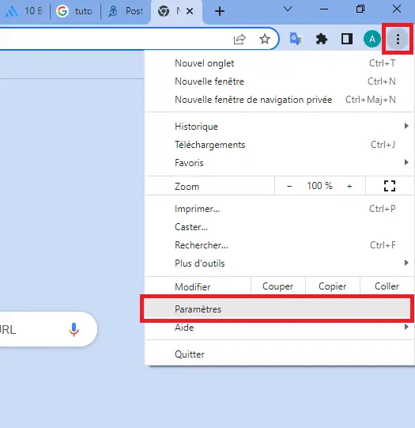
Task: Click the voice search microphone icon
Action: (74, 329)
